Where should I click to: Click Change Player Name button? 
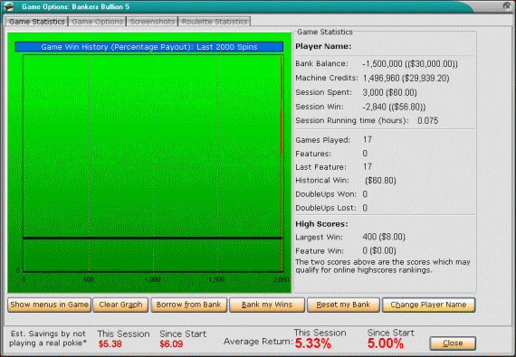428,305
